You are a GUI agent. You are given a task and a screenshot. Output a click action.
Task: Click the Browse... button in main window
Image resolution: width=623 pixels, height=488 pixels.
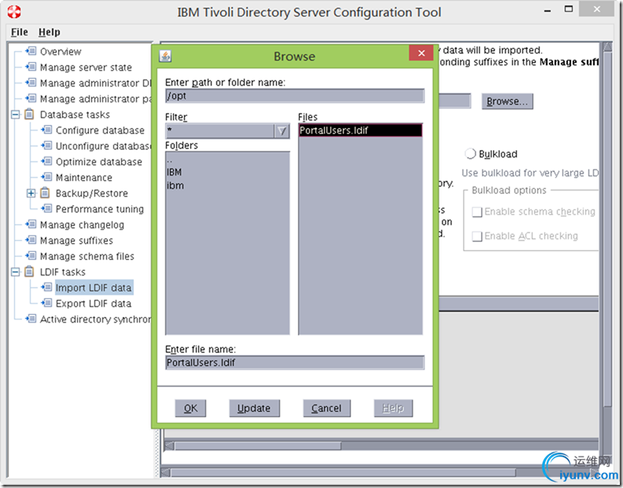tap(507, 102)
